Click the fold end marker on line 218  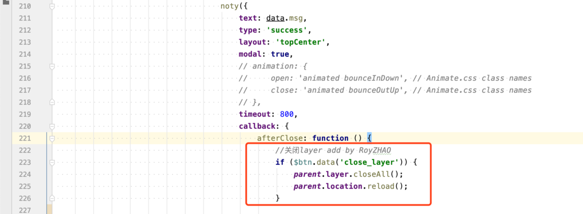tap(52, 102)
